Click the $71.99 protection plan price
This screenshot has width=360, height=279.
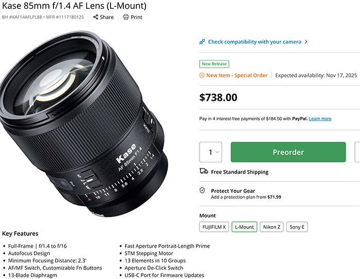pyautogui.click(x=274, y=197)
